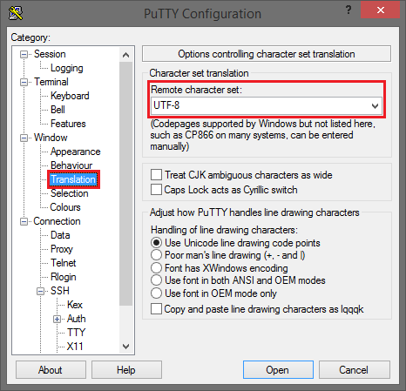Collapse the Terminal tree node
Viewport: 406px width, 391px height.
coord(24,82)
